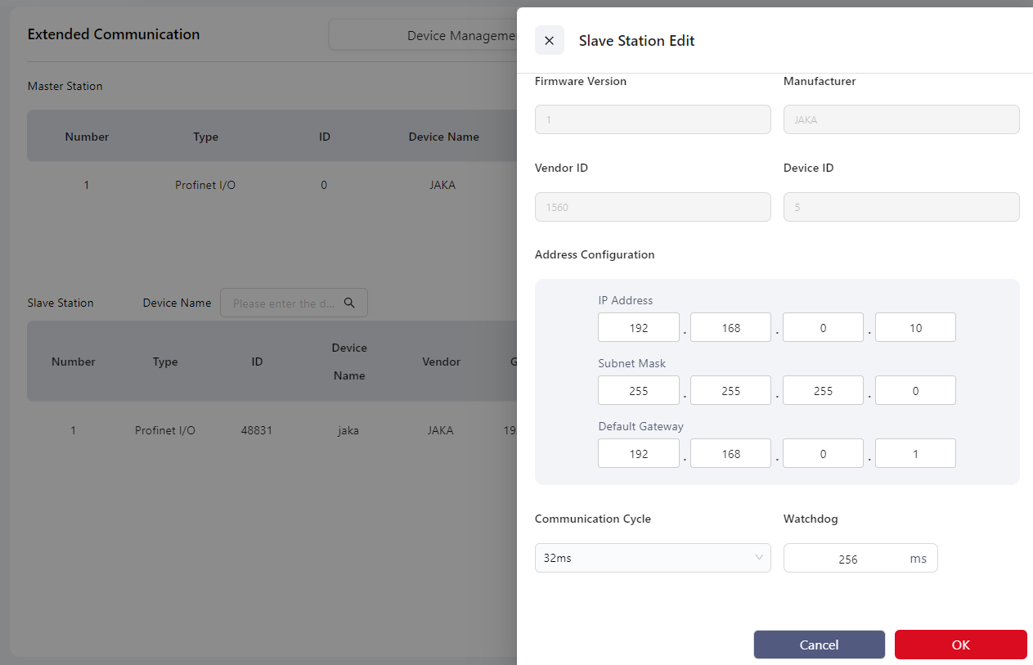
Task: Close the Slave Station Edit panel
Action: [549, 41]
